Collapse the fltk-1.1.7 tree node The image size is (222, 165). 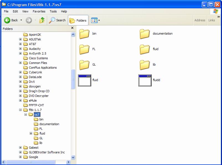[x=21, y=110]
